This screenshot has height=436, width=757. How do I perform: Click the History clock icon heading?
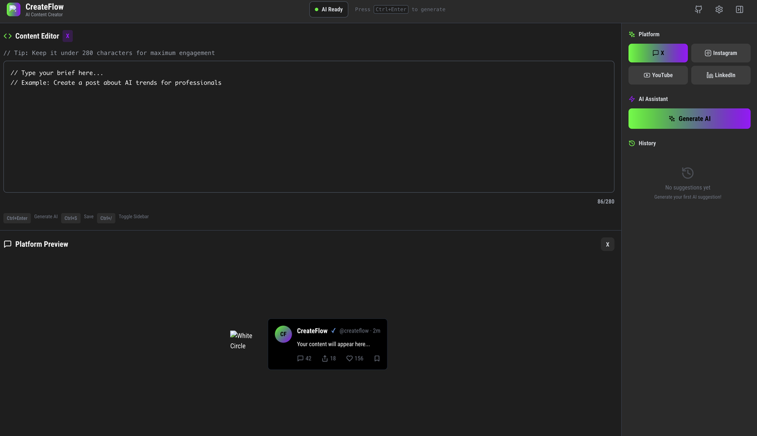point(632,143)
